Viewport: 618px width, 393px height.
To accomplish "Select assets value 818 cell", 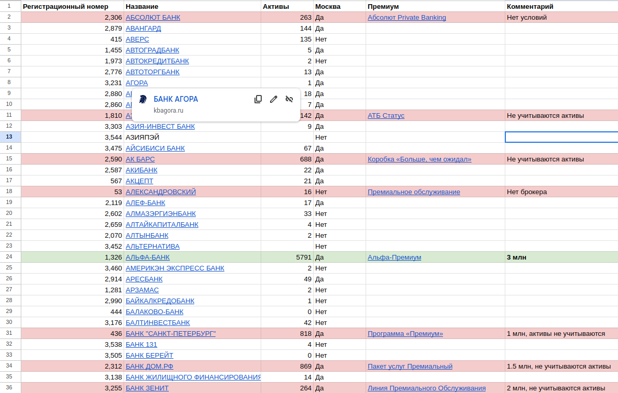I will [x=287, y=333].
